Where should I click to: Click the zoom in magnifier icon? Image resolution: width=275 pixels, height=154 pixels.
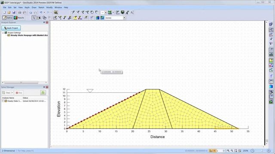click(x=228, y=151)
